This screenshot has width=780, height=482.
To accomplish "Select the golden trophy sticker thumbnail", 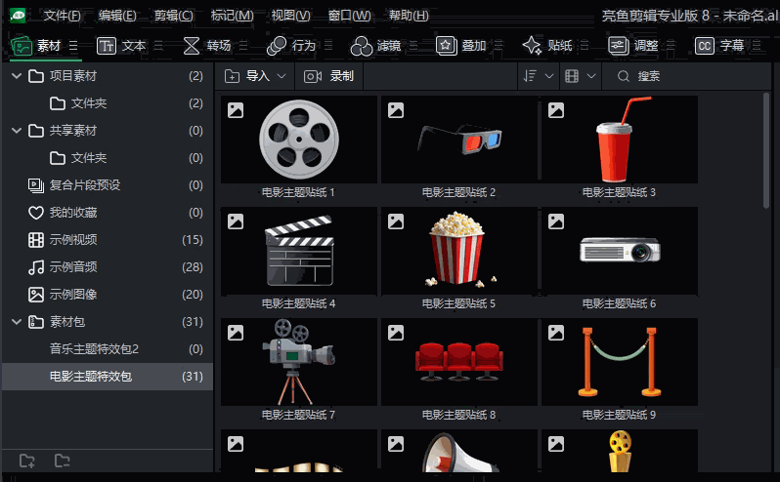I will (x=620, y=451).
